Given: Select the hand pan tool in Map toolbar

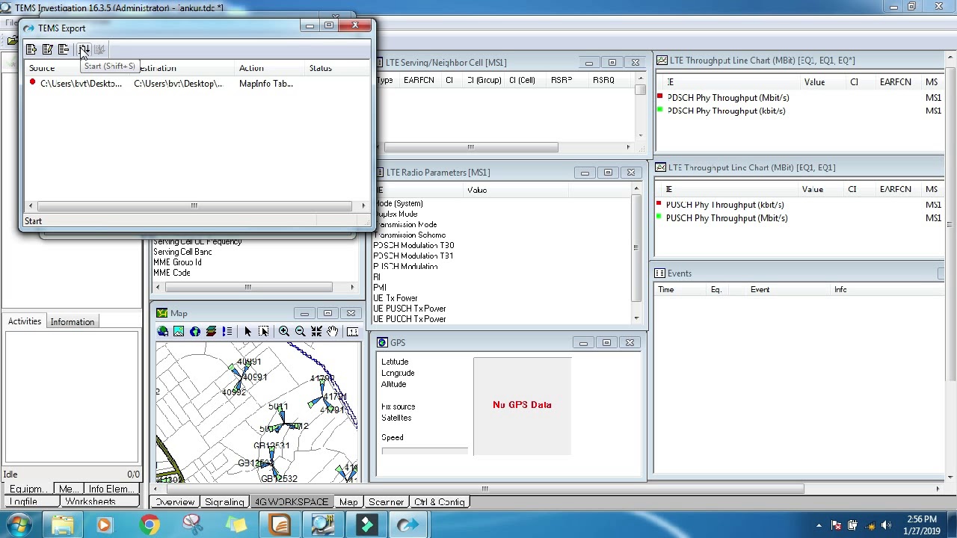Looking at the screenshot, I should pyautogui.click(x=332, y=331).
